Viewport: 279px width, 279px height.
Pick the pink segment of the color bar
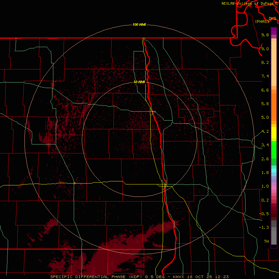pos(274,188)
